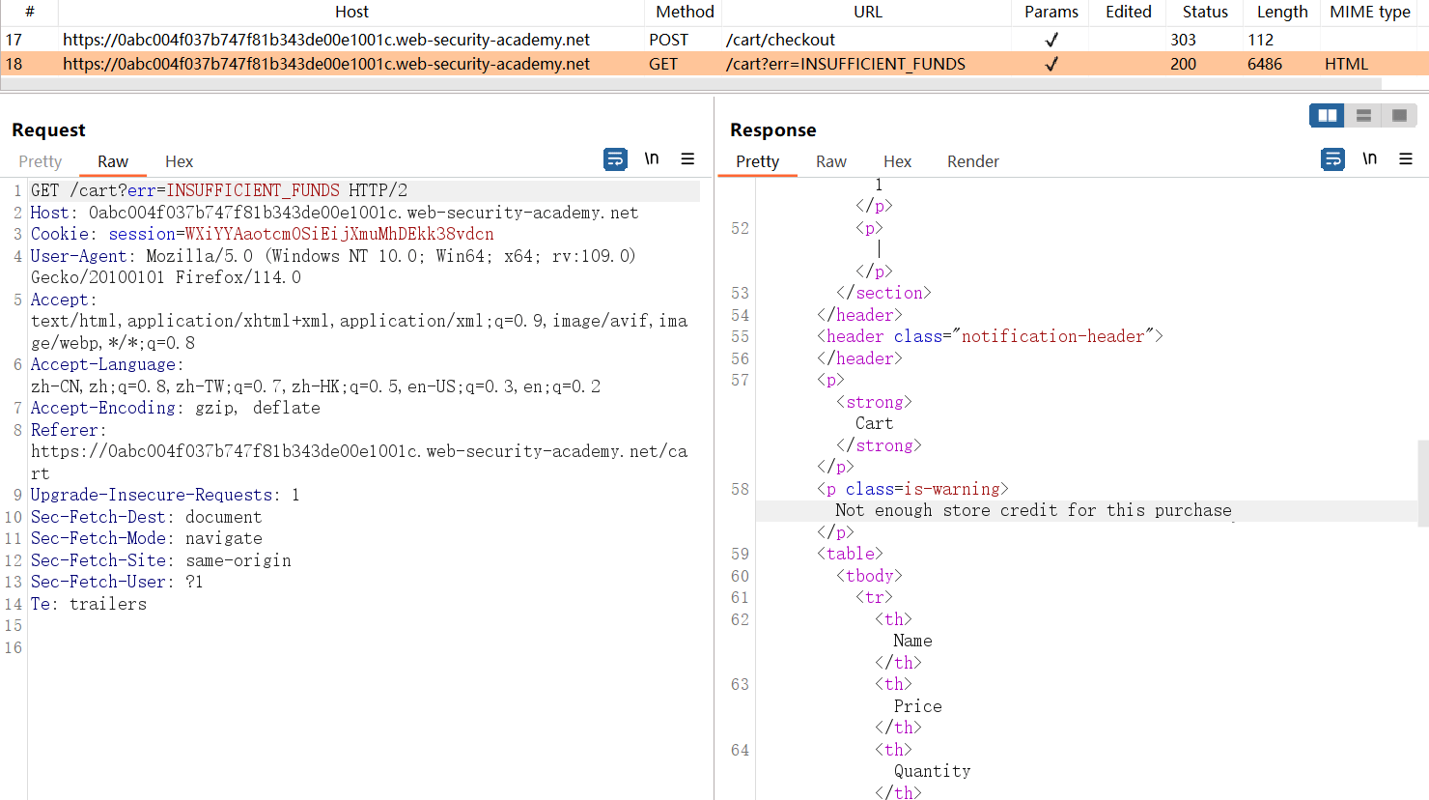The width and height of the screenshot is (1429, 800).
Task: Toggle word wrap in Response panel
Action: pos(1332,159)
